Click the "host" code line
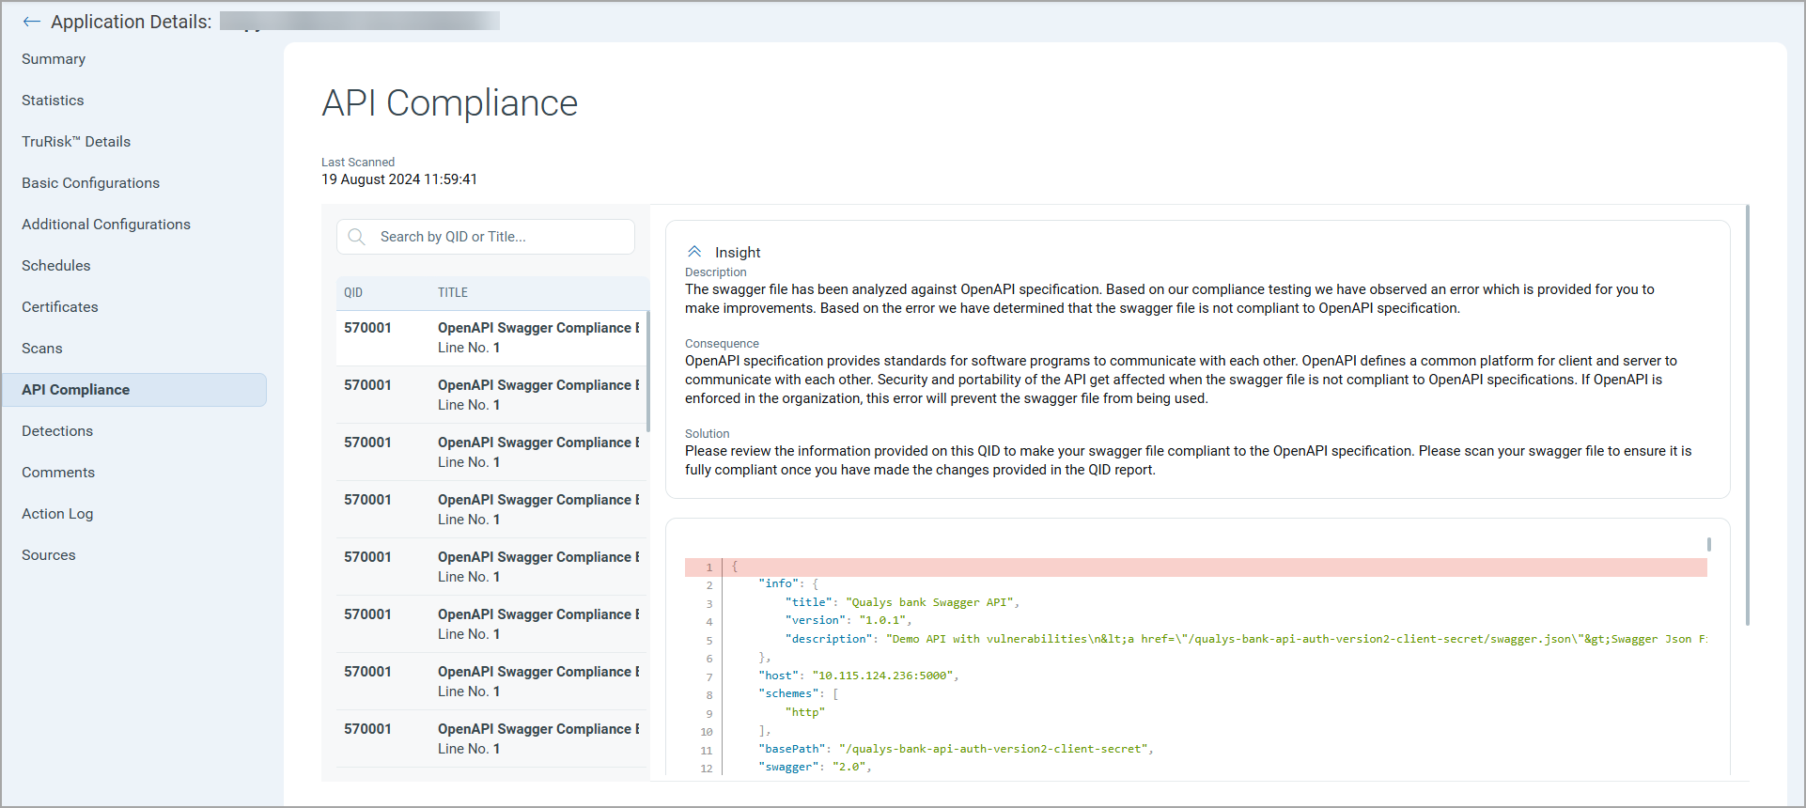This screenshot has width=1806, height=808. (858, 676)
